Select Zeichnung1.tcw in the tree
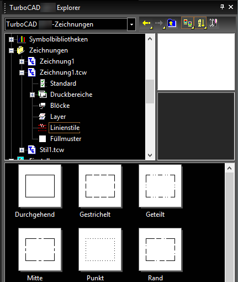 (x=63, y=72)
